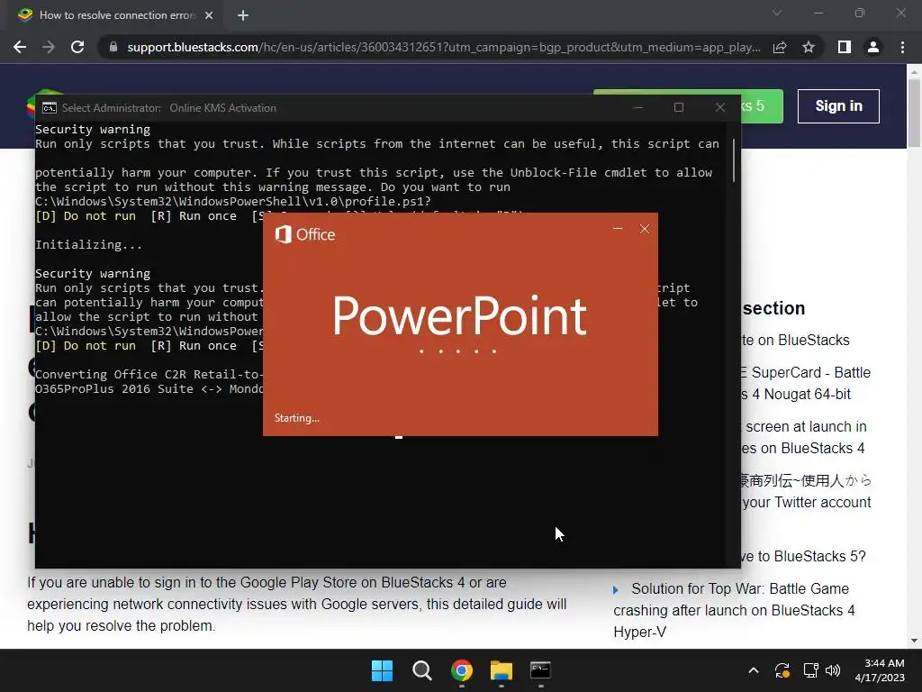
Task: Click the command prompt vertical scrollbar thumb
Action: tap(734, 160)
